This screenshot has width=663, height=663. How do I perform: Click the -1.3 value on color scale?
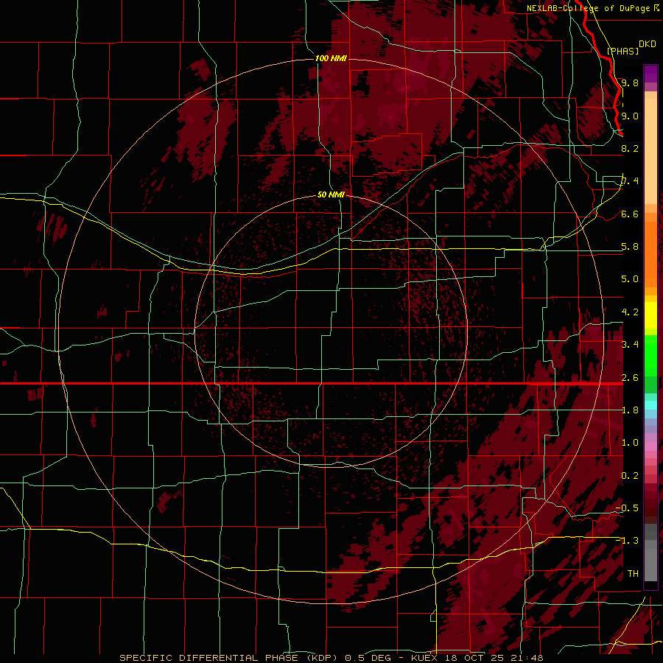627,541
